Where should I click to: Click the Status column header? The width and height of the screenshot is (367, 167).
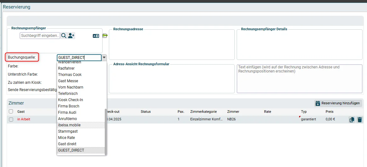tap(145, 112)
